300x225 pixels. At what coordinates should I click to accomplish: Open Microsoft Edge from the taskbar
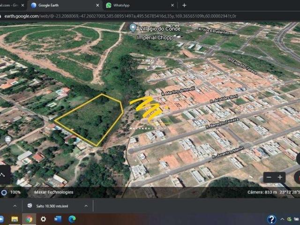(72, 219)
